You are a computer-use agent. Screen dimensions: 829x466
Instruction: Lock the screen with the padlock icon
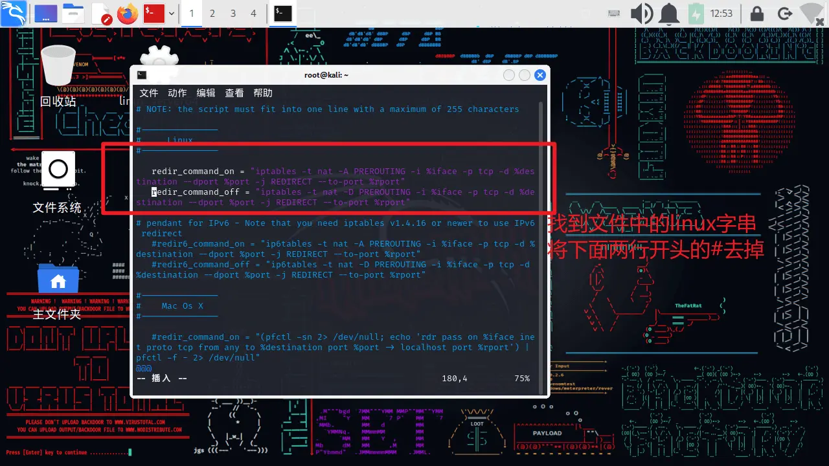(x=756, y=14)
